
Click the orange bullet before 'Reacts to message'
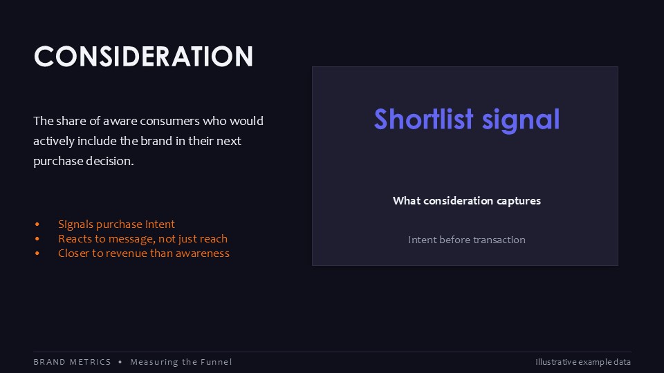click(x=37, y=239)
